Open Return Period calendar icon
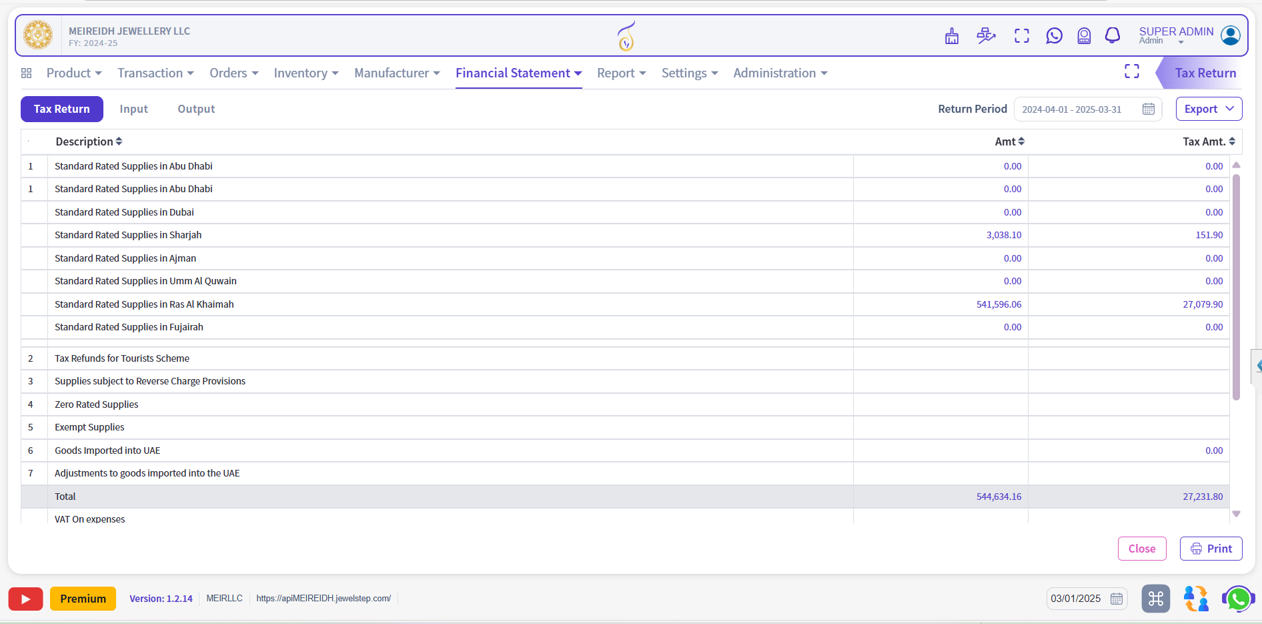The height and width of the screenshot is (624, 1262). point(1149,109)
